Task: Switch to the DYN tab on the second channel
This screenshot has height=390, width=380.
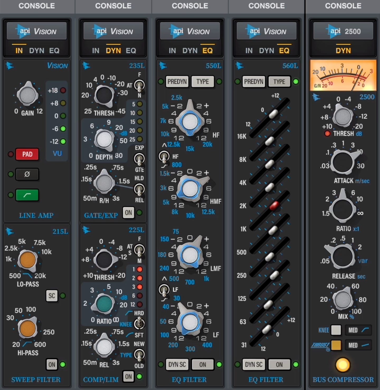Action: click(x=113, y=50)
